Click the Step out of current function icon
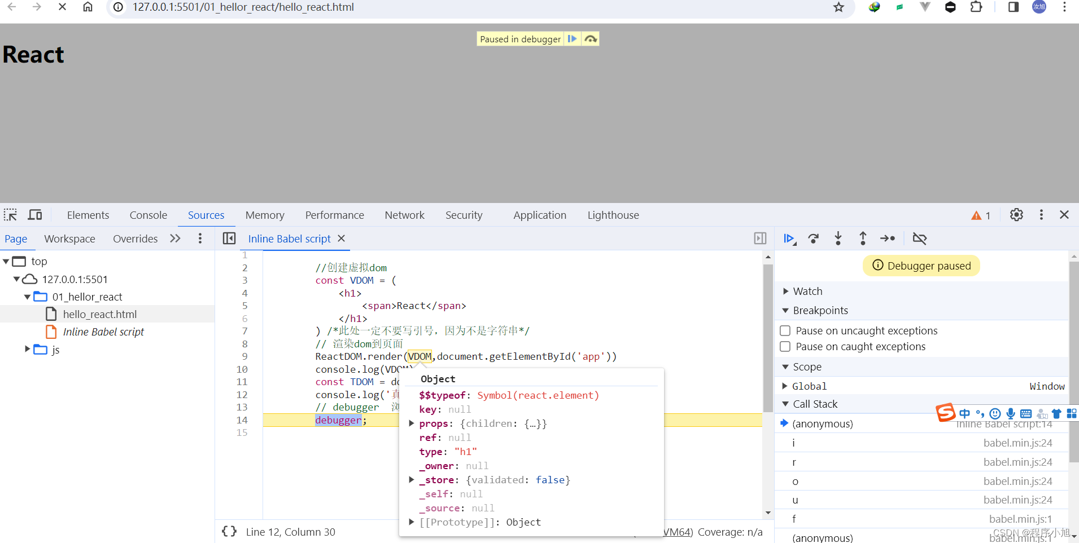The width and height of the screenshot is (1079, 543). (863, 239)
